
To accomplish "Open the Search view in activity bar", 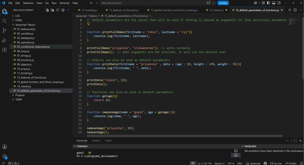I will click(5, 21).
